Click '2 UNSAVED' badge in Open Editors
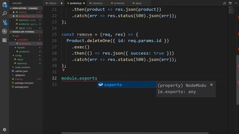This screenshot has height=134, width=239. coord(33,8)
